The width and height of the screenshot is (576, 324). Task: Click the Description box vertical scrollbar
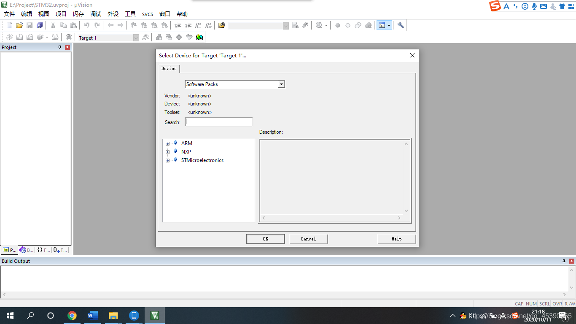[406, 177]
